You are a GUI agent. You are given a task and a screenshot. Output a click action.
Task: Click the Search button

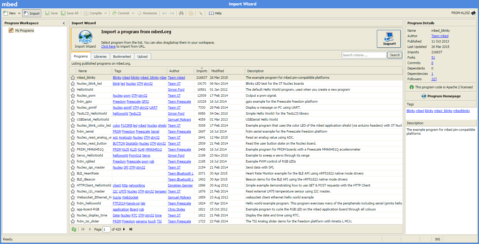[395, 55]
